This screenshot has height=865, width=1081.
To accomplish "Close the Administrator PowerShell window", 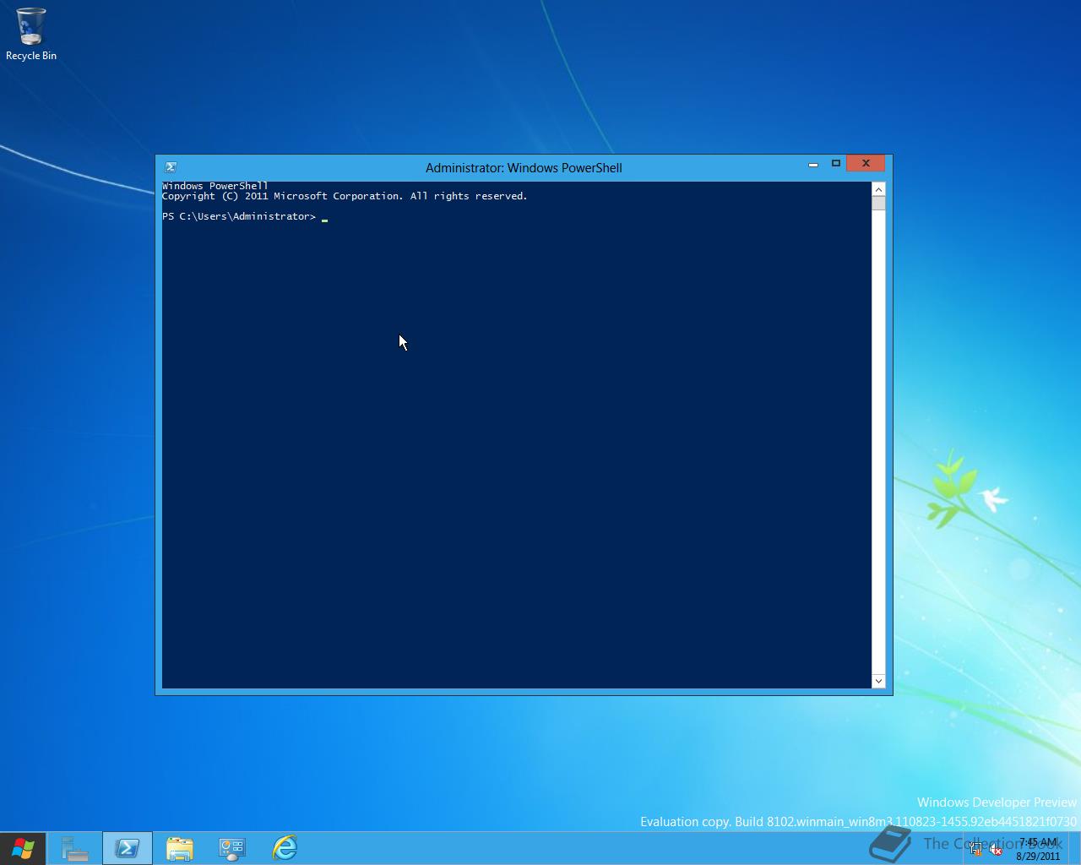I will 866,164.
